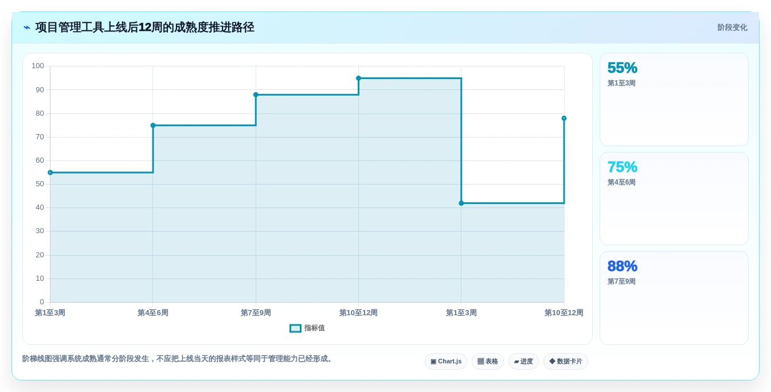
Task: Click the lightning icon beside the title
Action: (27, 28)
